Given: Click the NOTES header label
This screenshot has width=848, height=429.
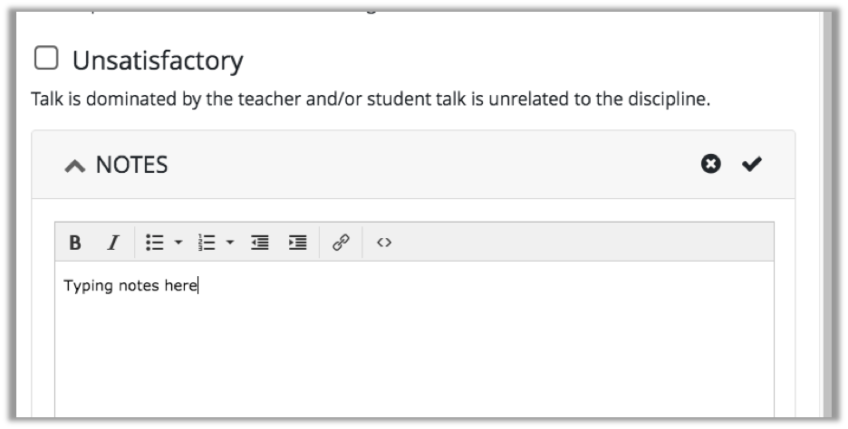Looking at the screenshot, I should pyautogui.click(x=132, y=165).
